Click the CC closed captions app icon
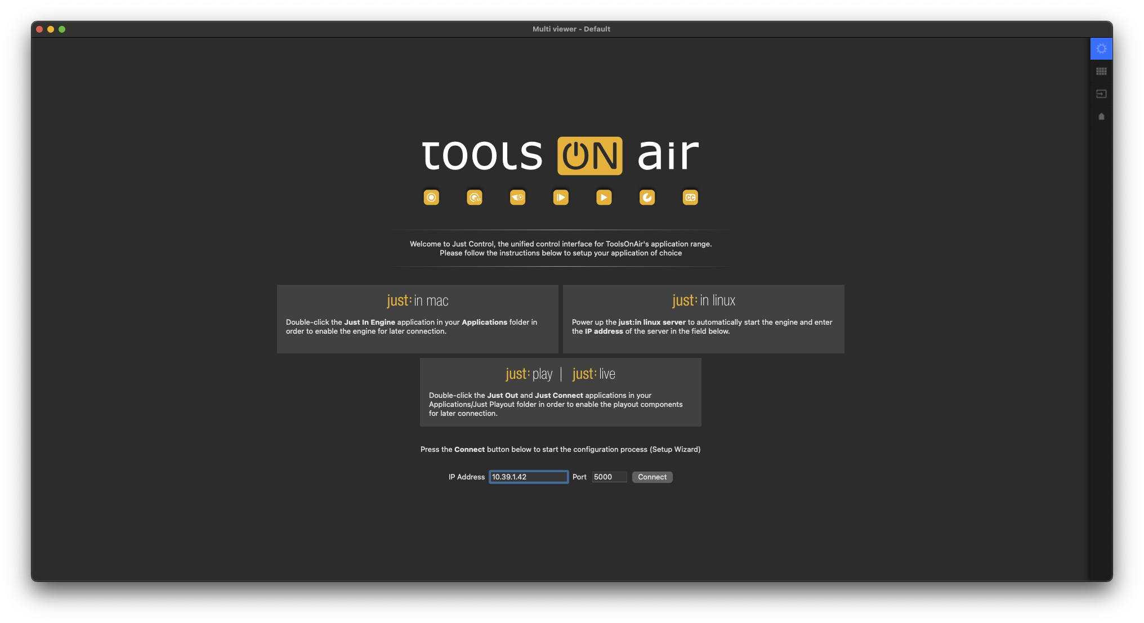This screenshot has width=1144, height=623. (690, 198)
